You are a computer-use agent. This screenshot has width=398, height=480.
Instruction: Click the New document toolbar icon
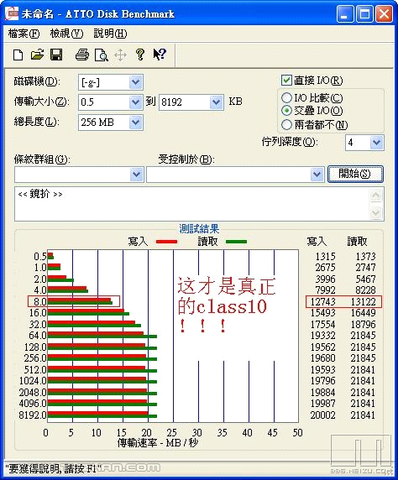click(18, 55)
